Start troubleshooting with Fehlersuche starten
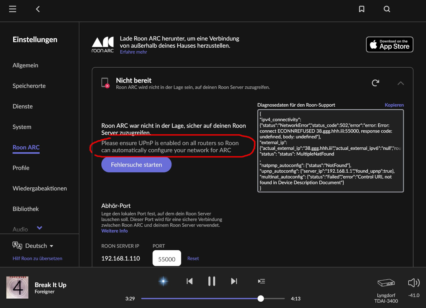The height and width of the screenshot is (308, 426). 136,165
